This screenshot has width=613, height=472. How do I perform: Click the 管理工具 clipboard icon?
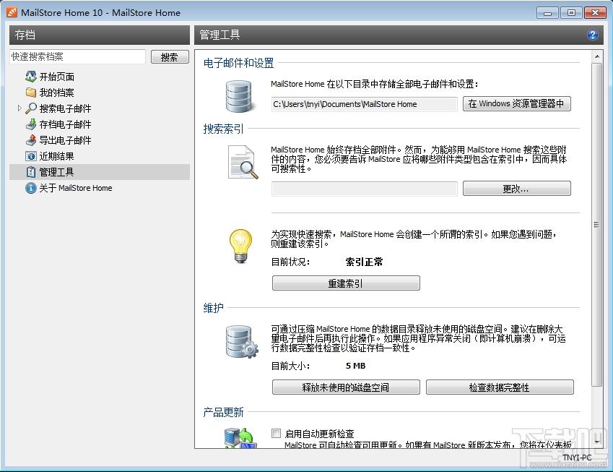[31, 172]
